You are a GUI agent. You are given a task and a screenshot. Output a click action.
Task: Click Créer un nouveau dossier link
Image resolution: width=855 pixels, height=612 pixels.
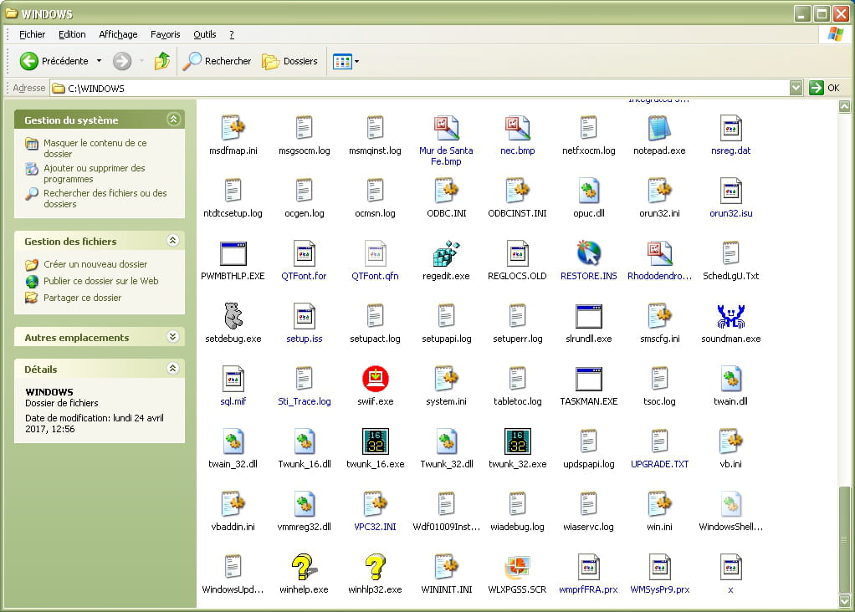click(x=95, y=264)
